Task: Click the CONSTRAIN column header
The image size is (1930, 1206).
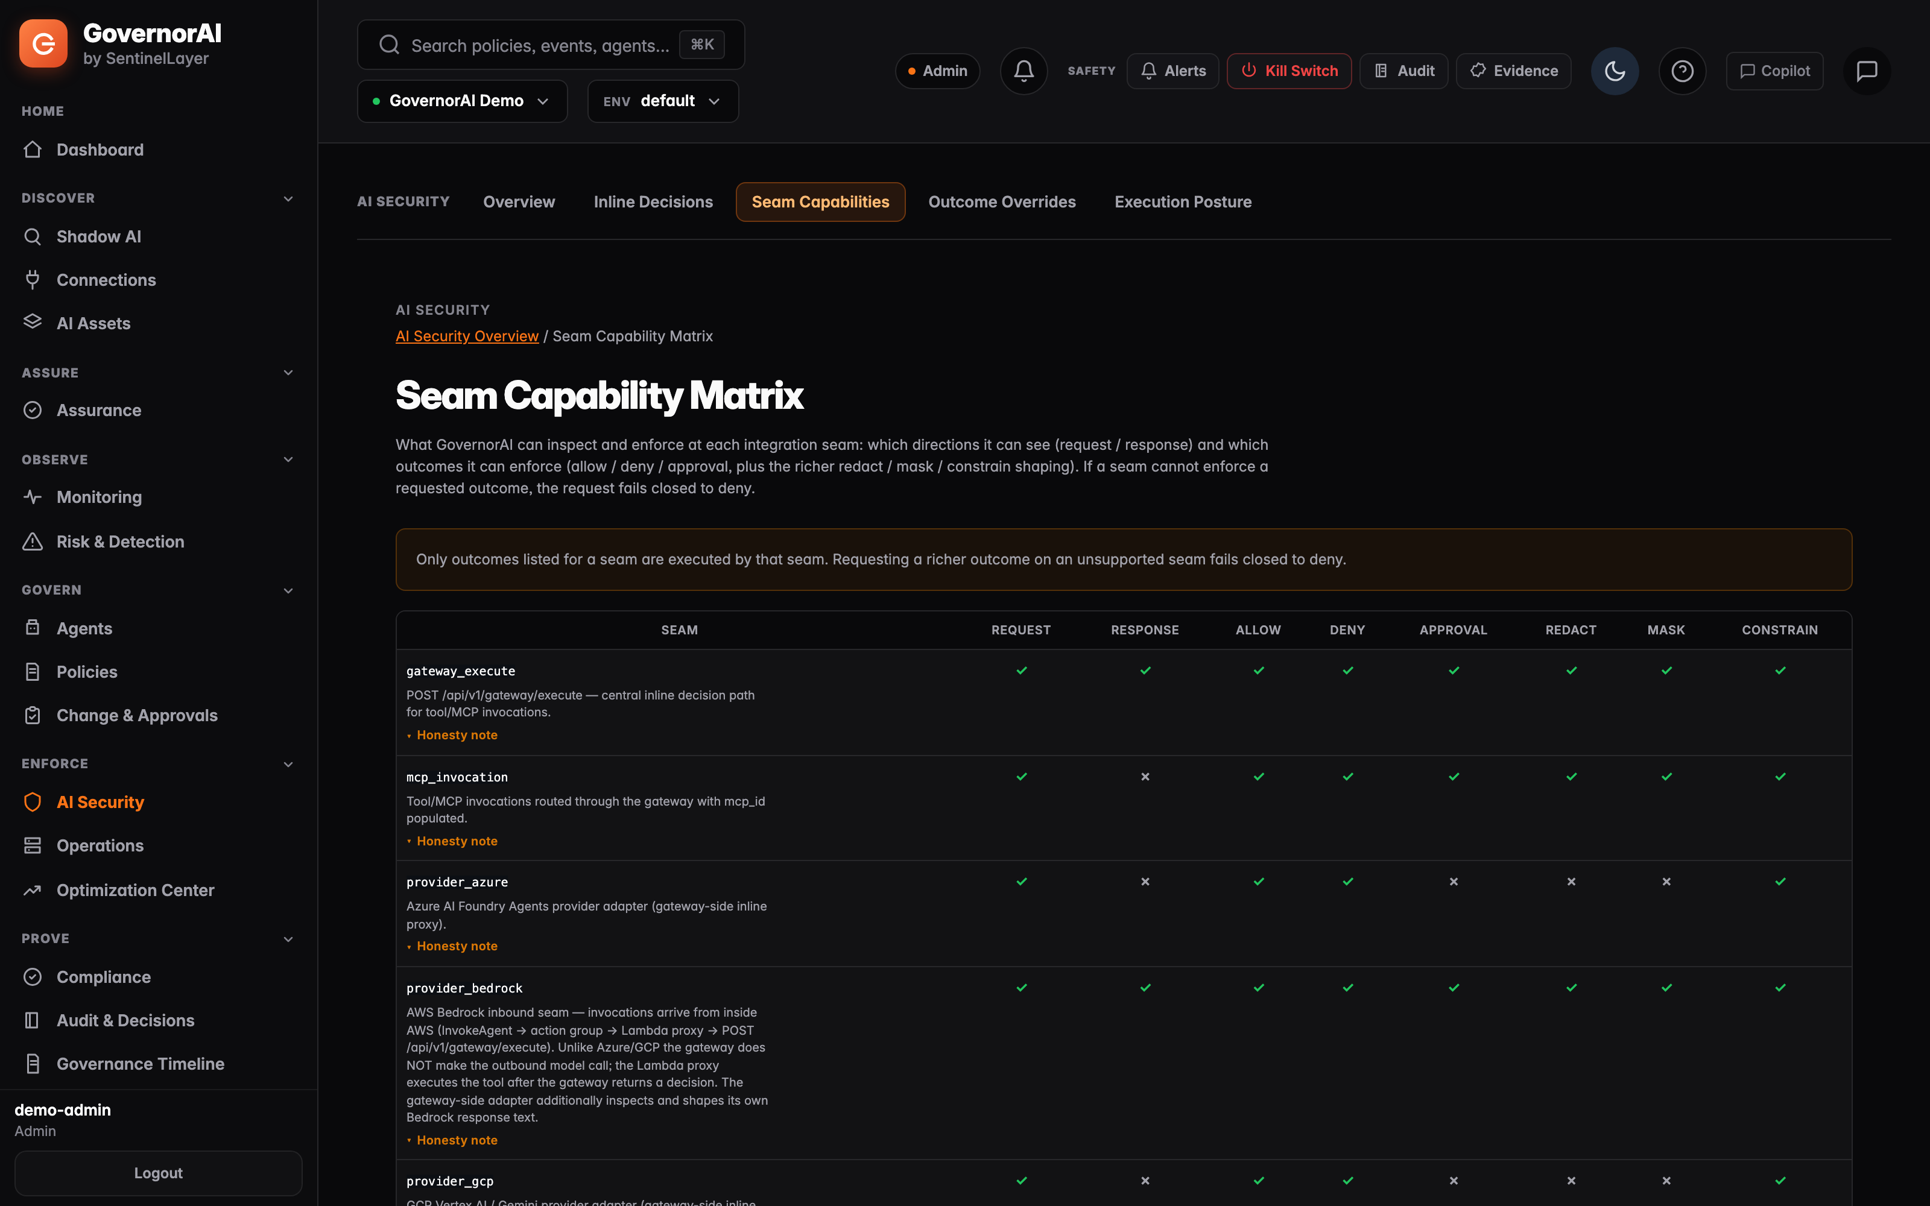Action: tap(1779, 630)
